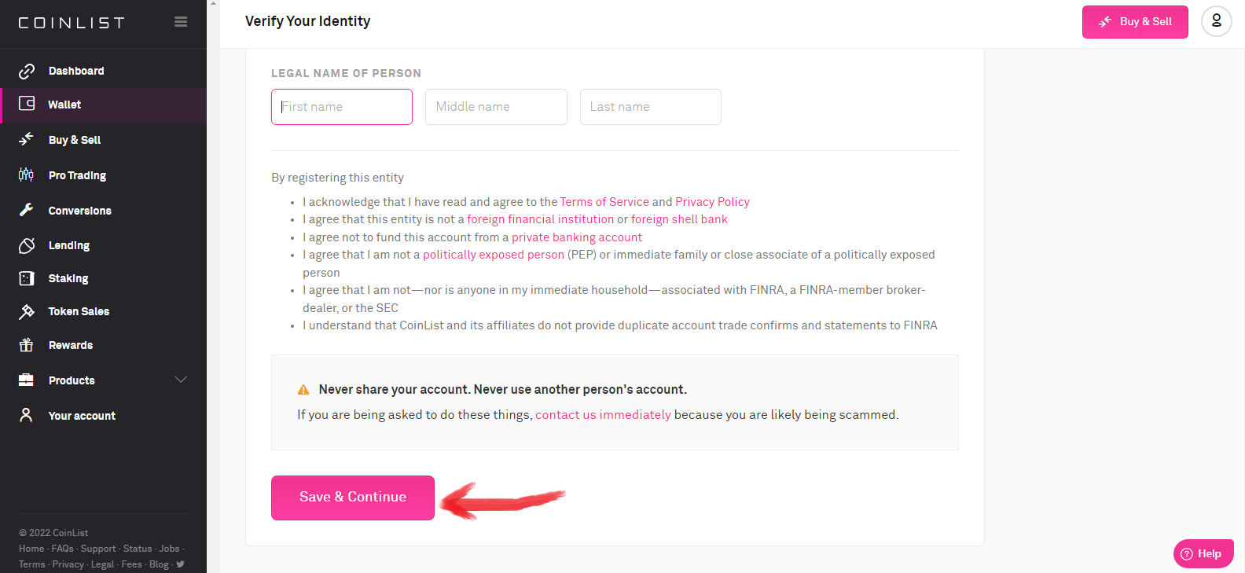The height and width of the screenshot is (573, 1245).
Task: Click into the Last name field
Action: 650,107
